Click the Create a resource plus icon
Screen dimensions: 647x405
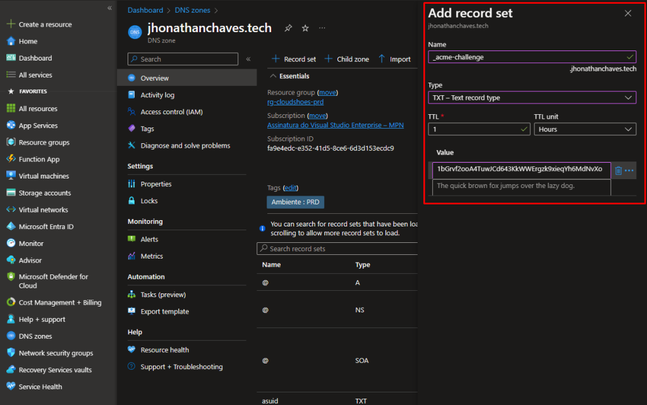pyautogui.click(x=11, y=24)
